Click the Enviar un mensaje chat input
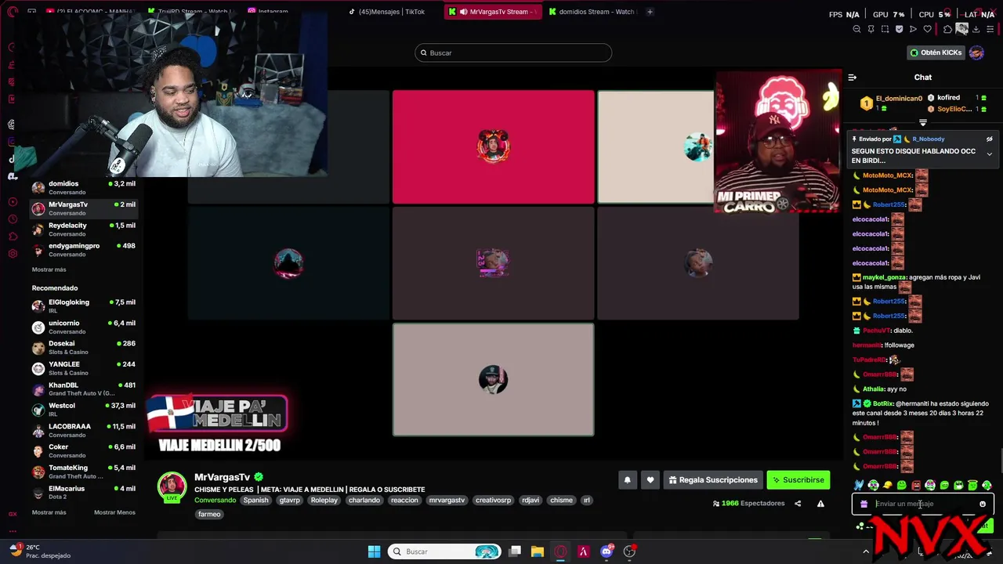This screenshot has height=564, width=1003. click(x=922, y=504)
